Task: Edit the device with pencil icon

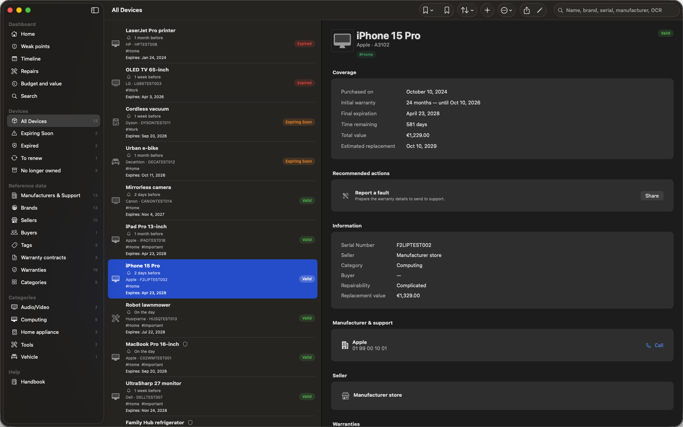Action: [539, 10]
